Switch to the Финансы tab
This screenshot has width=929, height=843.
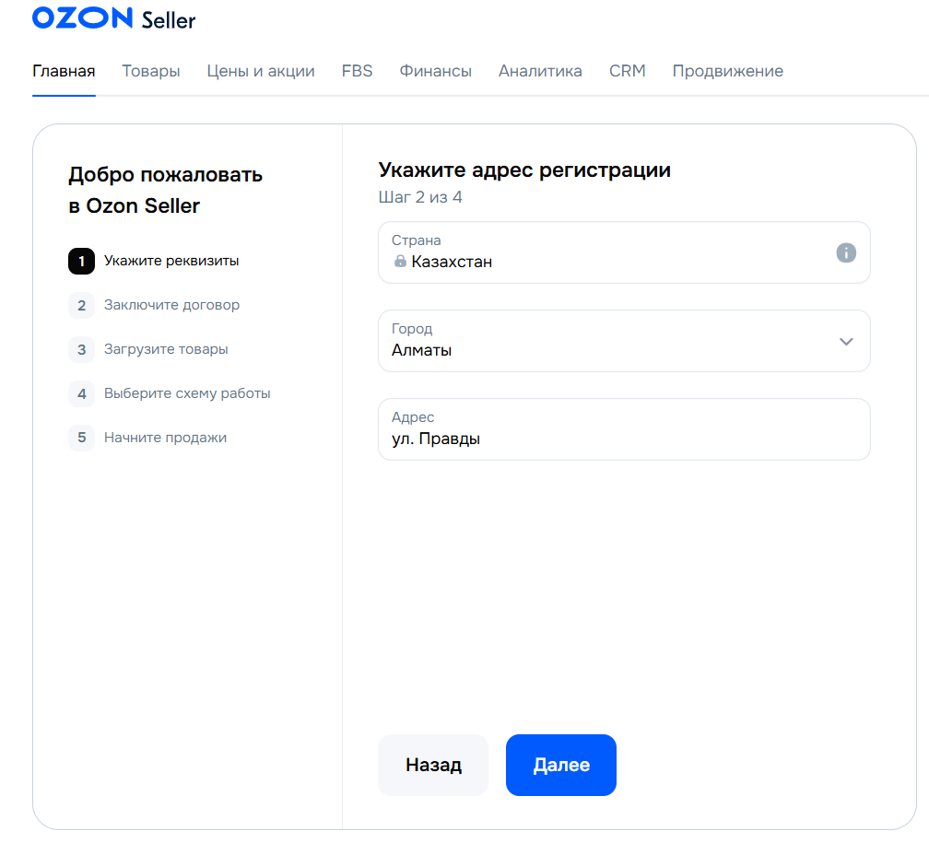pos(435,71)
